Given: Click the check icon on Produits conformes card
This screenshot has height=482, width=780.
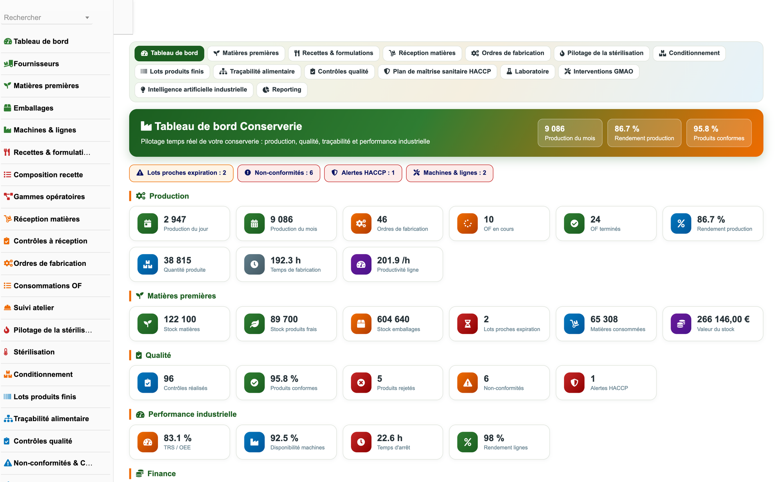Looking at the screenshot, I should [x=254, y=383].
